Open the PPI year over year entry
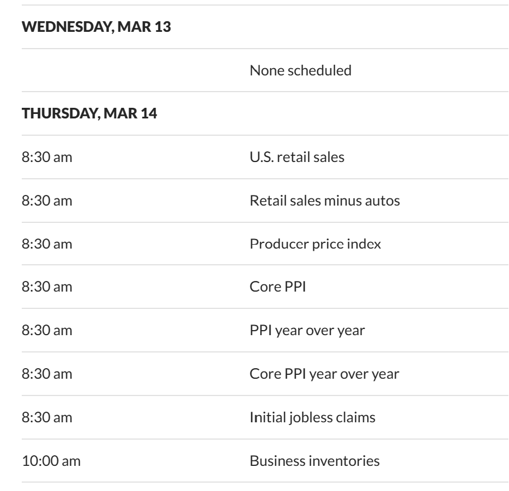 [307, 331]
